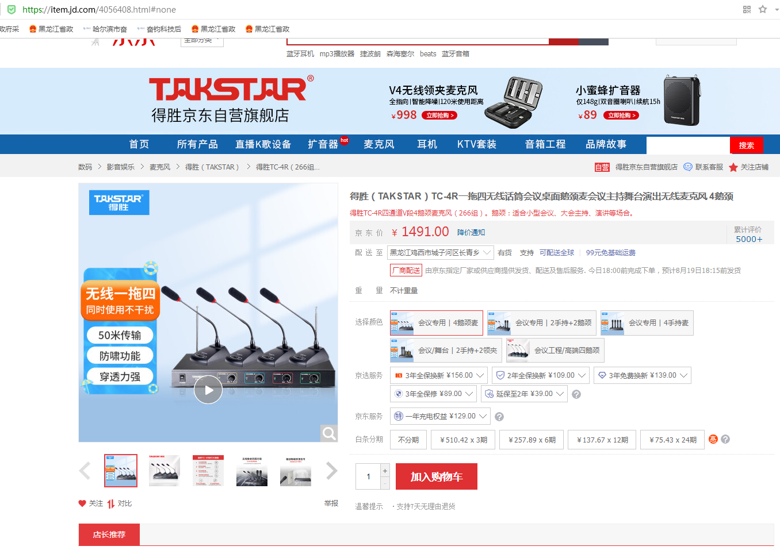Choose ¥137.67 x 12期 installment

602,440
